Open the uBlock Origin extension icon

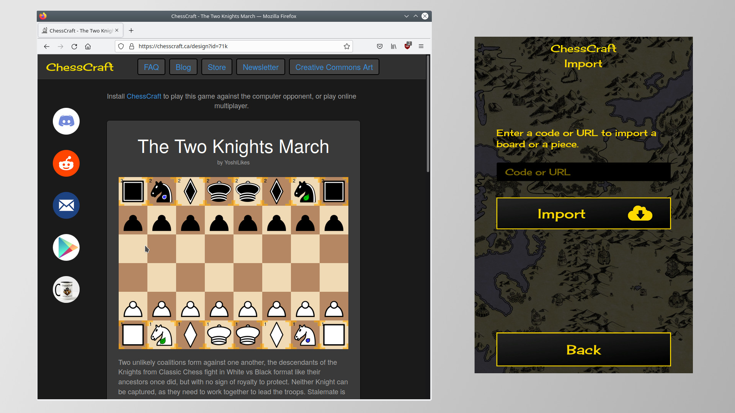pyautogui.click(x=407, y=46)
